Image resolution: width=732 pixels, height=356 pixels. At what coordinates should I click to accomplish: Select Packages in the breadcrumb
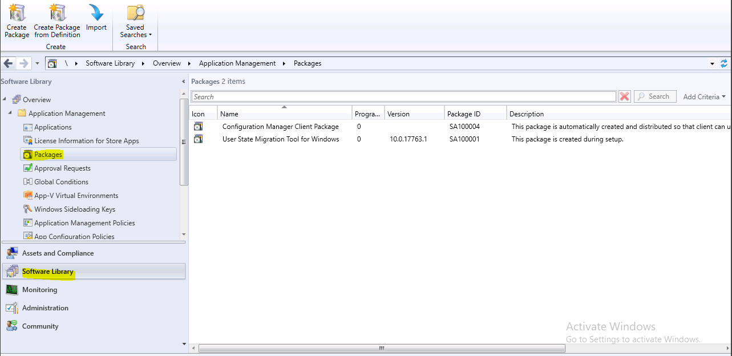[308, 63]
